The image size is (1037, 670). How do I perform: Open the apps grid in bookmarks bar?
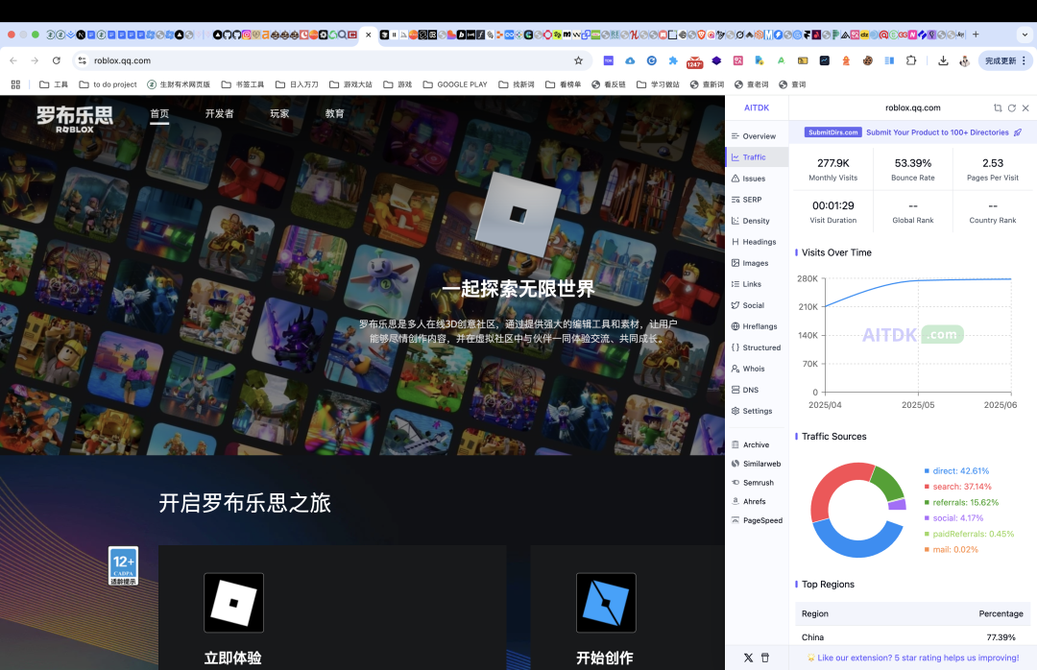pos(16,84)
